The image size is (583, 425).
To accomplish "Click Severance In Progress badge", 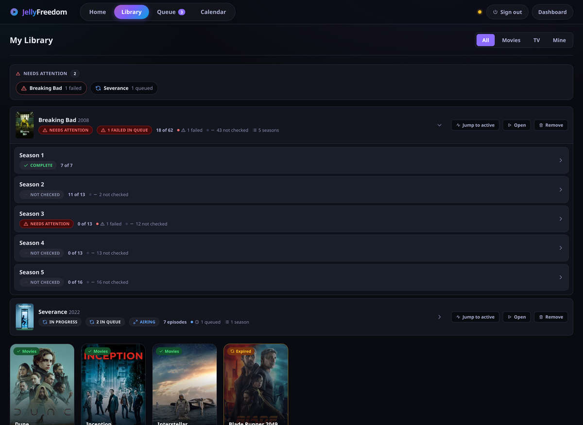I will pos(60,322).
